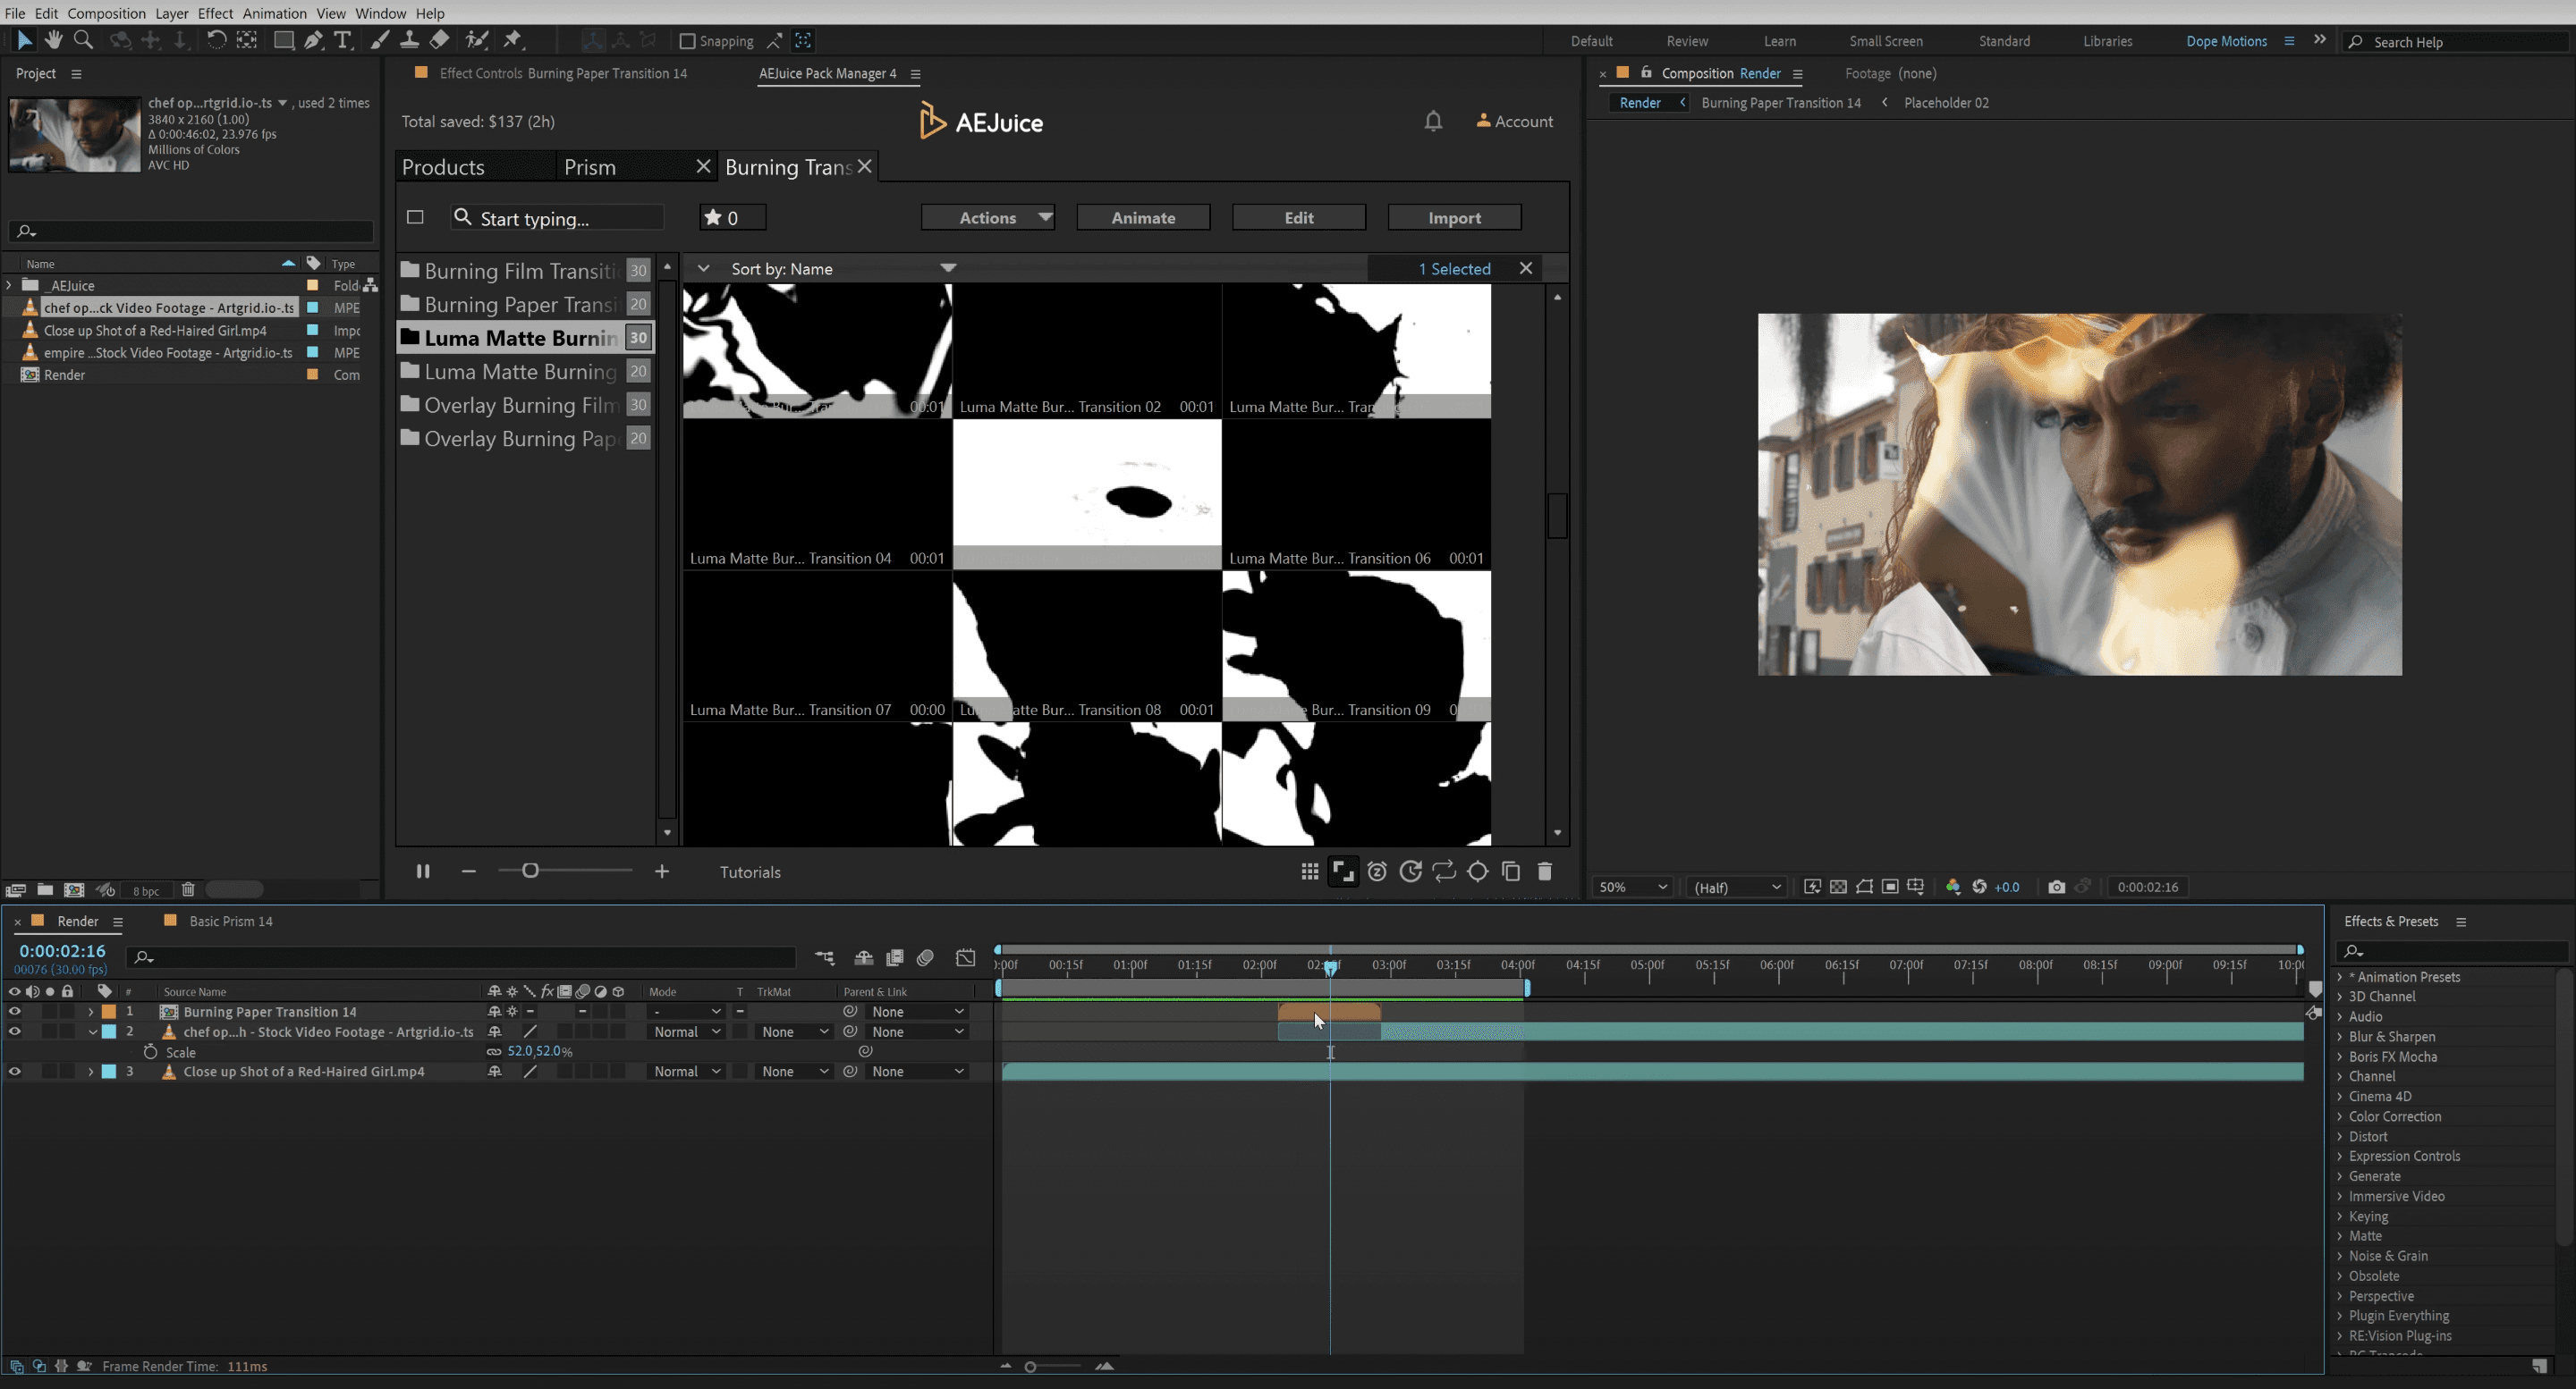Toggle visibility of chef op stock video layer
The image size is (2576, 1389).
(15, 1031)
